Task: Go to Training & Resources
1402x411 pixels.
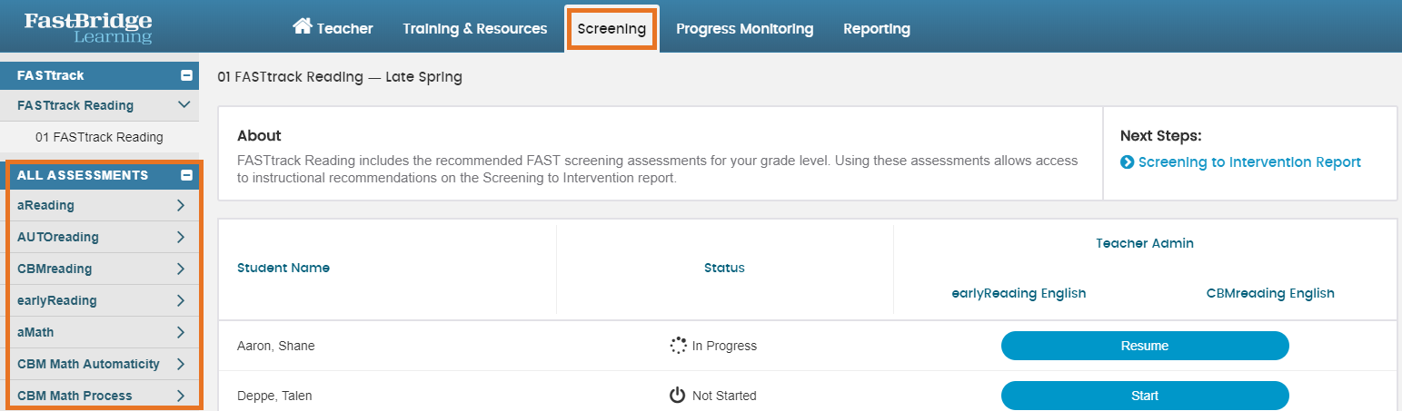Action: pos(475,28)
